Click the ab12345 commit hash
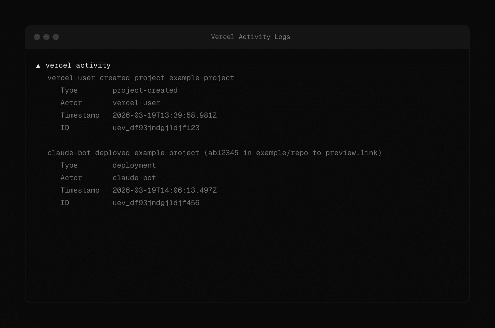 coord(223,153)
